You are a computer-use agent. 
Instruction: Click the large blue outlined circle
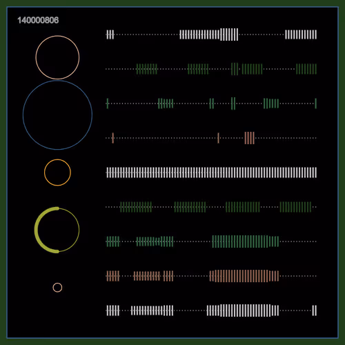(57, 115)
